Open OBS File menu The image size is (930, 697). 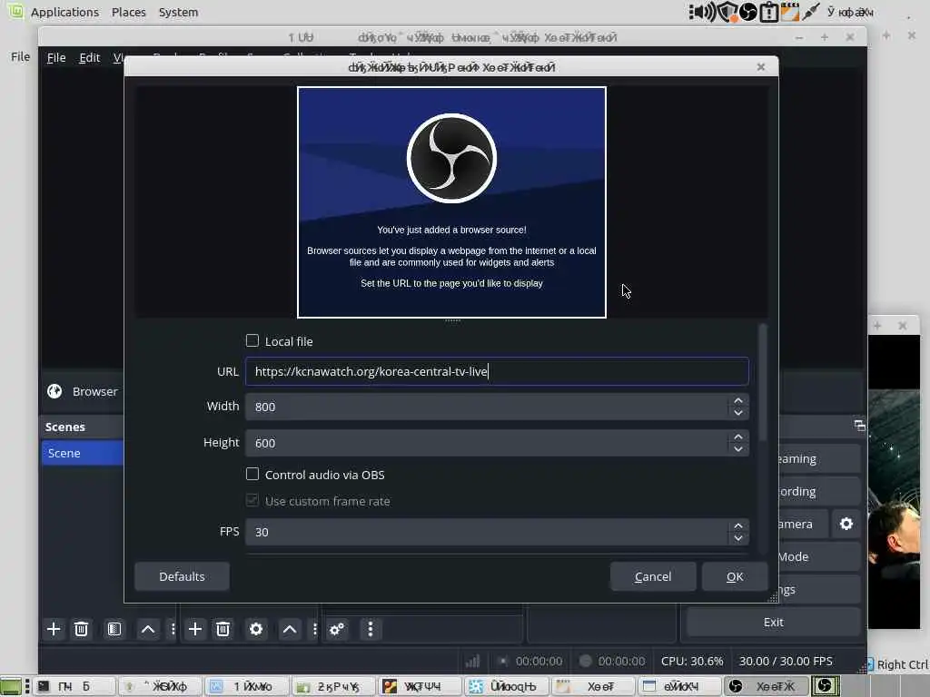click(56, 57)
